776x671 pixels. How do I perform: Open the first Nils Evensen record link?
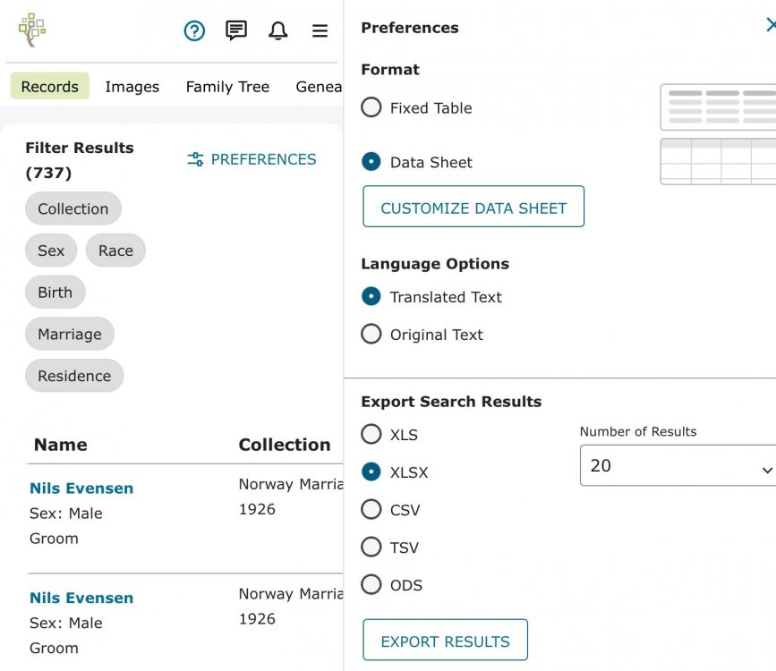pyautogui.click(x=81, y=488)
